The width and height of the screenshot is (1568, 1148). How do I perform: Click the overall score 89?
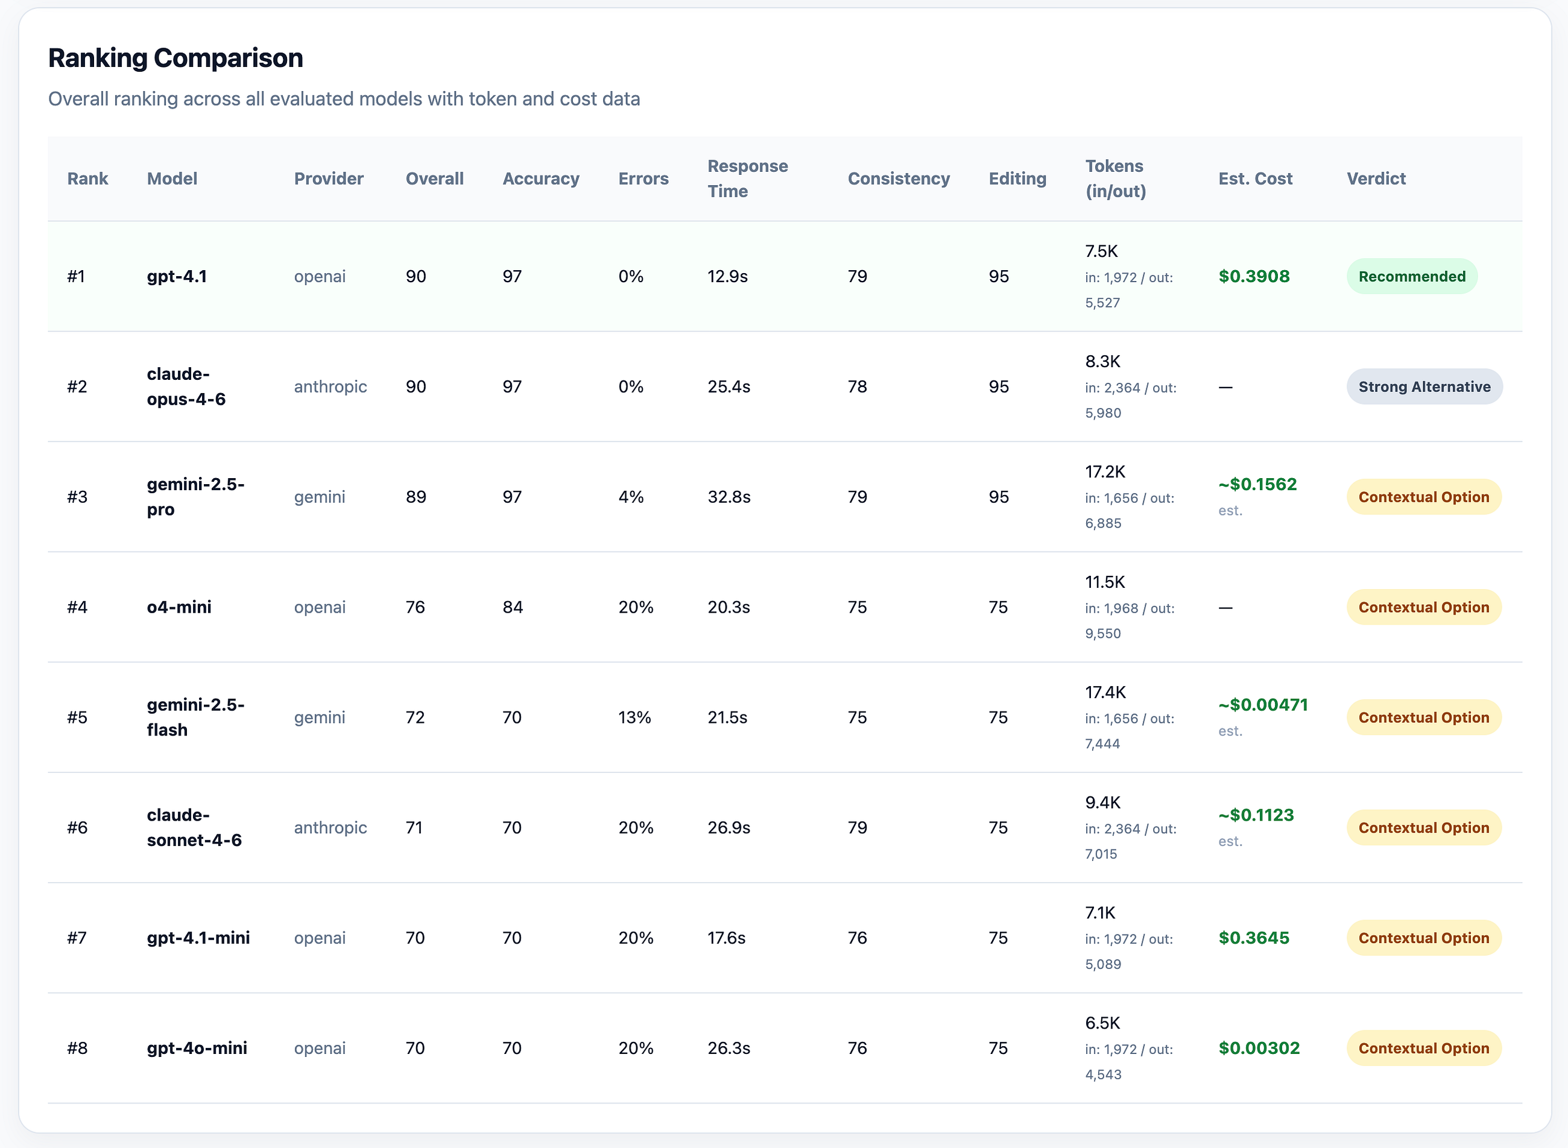pos(416,497)
